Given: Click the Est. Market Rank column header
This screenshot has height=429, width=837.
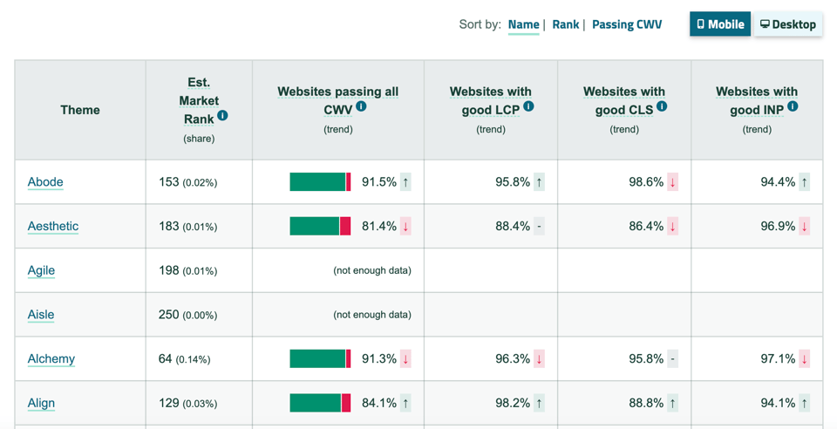Looking at the screenshot, I should [199, 100].
